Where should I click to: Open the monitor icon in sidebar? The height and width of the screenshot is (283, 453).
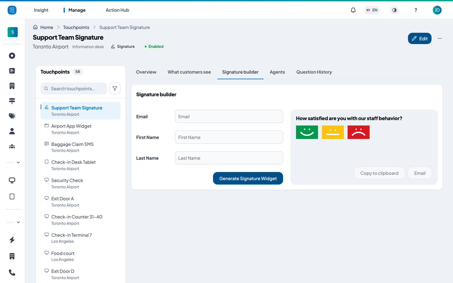coord(12,180)
